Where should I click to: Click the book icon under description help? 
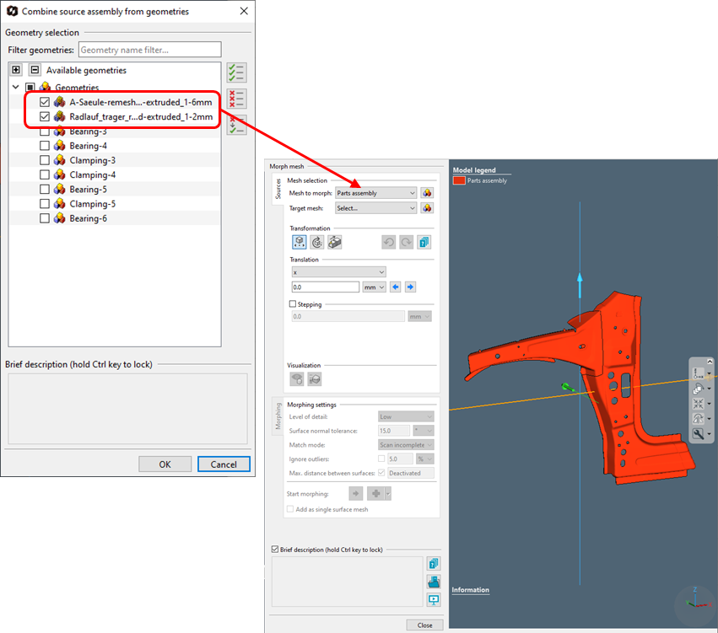pos(434,582)
